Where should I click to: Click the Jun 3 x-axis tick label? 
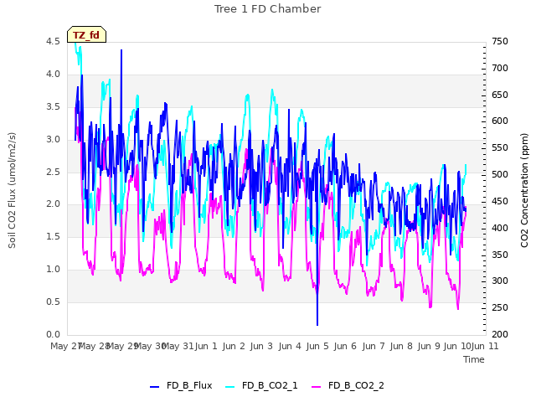(x=261, y=346)
